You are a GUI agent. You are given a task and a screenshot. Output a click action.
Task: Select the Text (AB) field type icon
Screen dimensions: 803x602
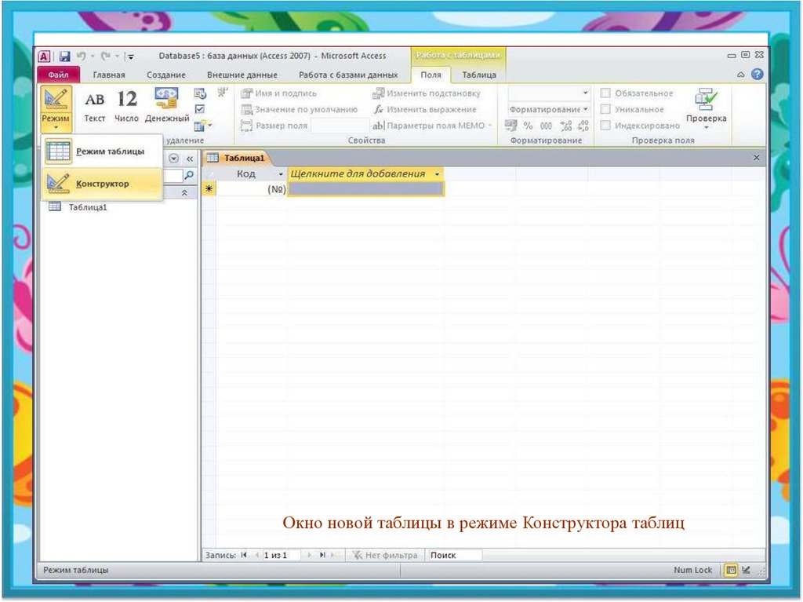[94, 105]
